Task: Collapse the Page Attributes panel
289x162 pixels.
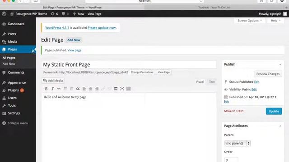Action: pyautogui.click(x=280, y=126)
